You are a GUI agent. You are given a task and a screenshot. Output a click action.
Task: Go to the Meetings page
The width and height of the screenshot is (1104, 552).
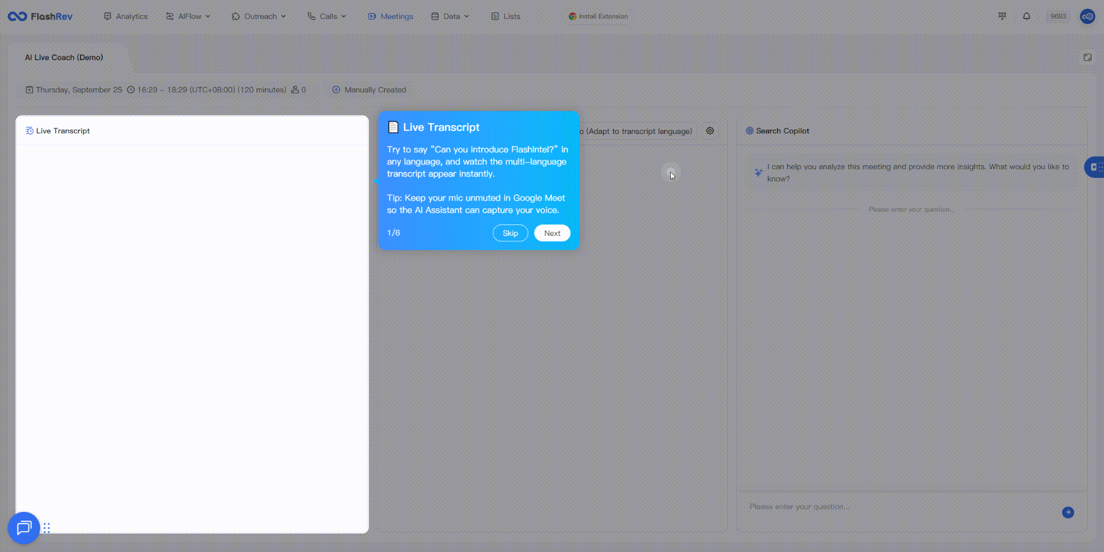tap(390, 16)
